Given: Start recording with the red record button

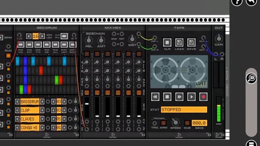Looking at the screenshot, I should [203, 97].
